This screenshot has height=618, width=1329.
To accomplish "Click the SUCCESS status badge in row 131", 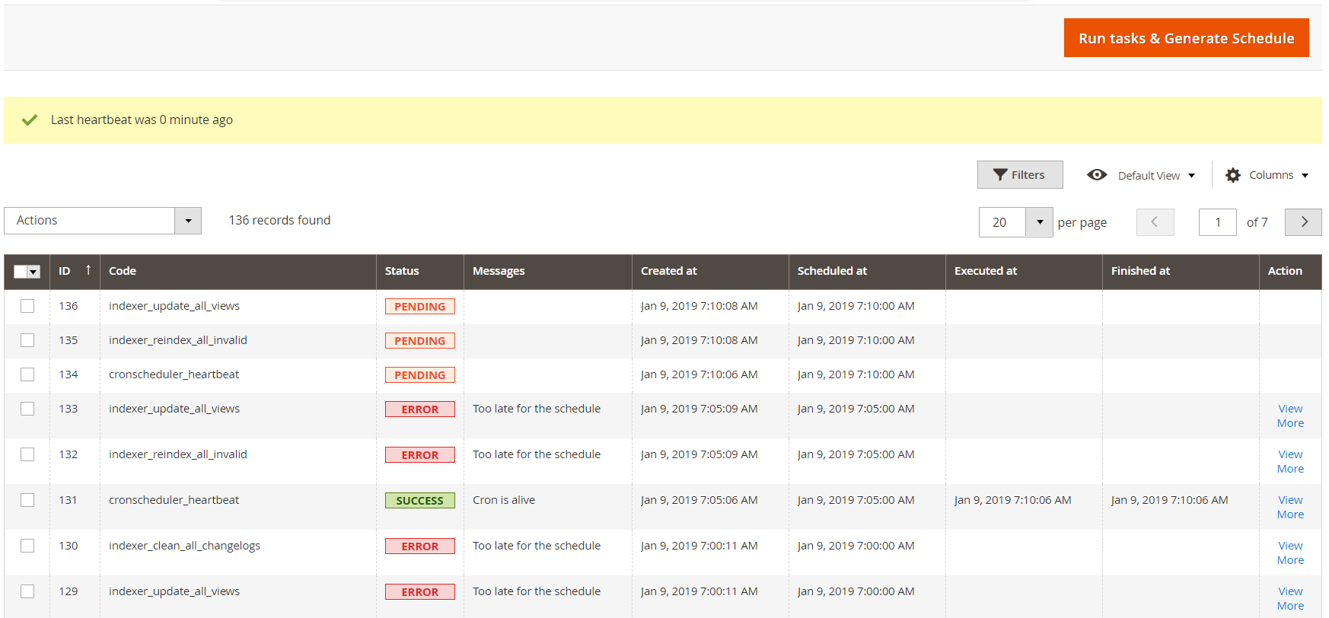I will [x=420, y=501].
